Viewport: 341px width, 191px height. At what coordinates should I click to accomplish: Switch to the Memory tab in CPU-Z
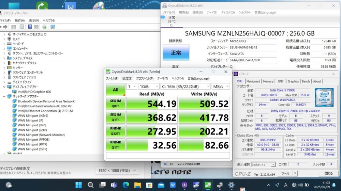pyautogui.click(x=268, y=81)
